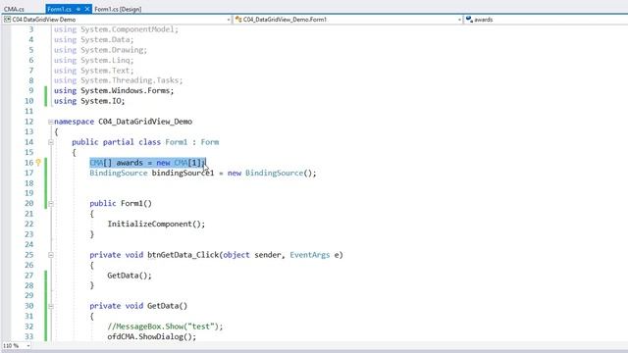628x353 pixels.
Task: Click the '//MessageBox.Show("test");' comment
Action: [165, 327]
